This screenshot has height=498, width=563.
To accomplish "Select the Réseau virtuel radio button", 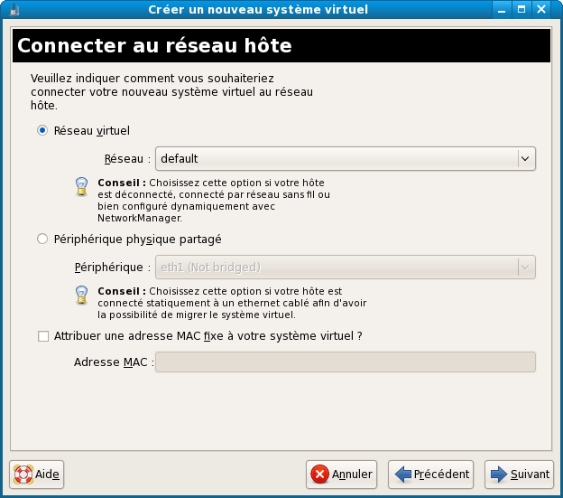I will coord(42,130).
